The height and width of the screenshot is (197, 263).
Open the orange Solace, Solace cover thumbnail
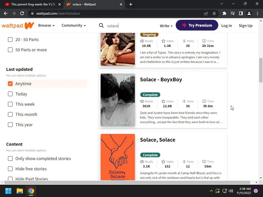click(118, 157)
